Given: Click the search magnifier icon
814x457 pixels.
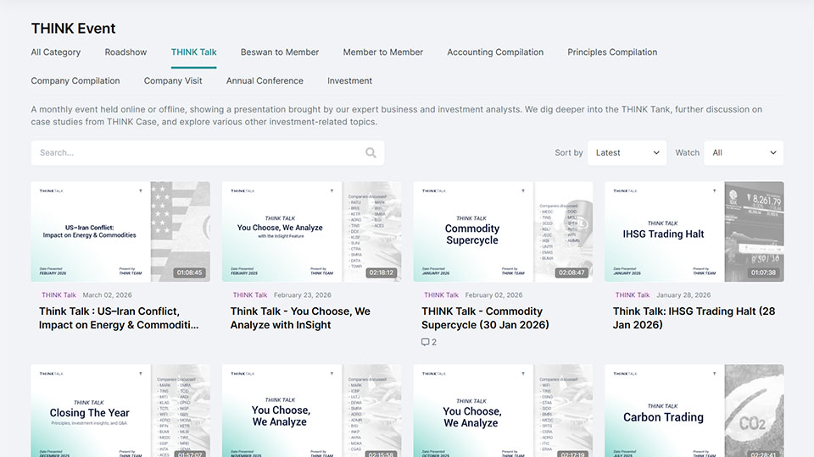Looking at the screenshot, I should 371,153.
